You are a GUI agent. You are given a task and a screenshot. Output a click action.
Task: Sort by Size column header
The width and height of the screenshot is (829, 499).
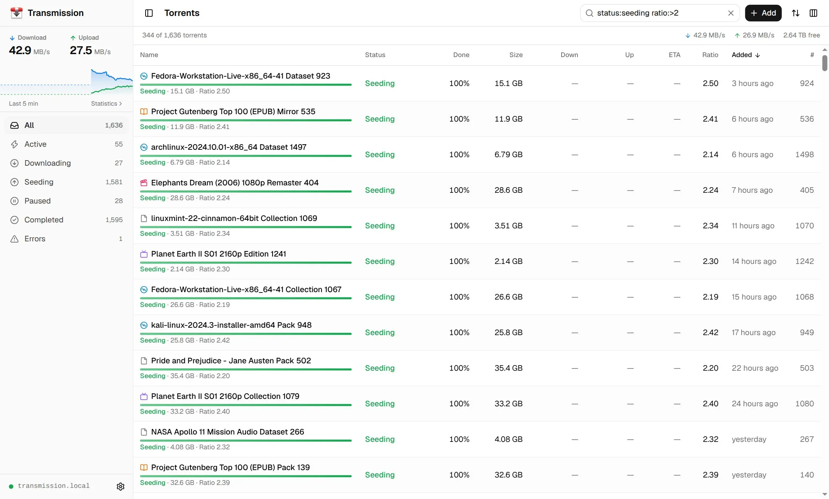click(516, 55)
